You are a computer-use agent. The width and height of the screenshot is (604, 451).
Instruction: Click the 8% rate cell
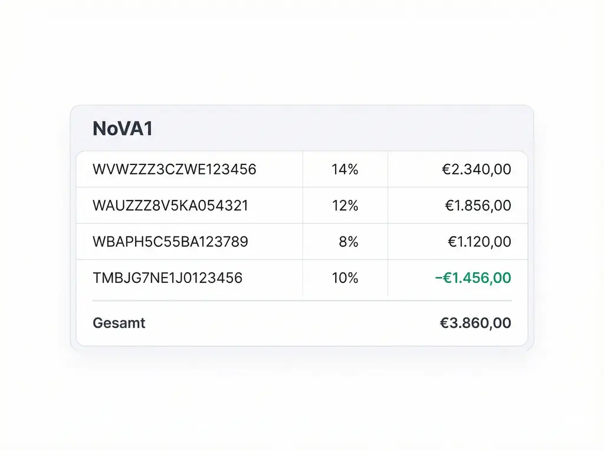click(x=349, y=242)
